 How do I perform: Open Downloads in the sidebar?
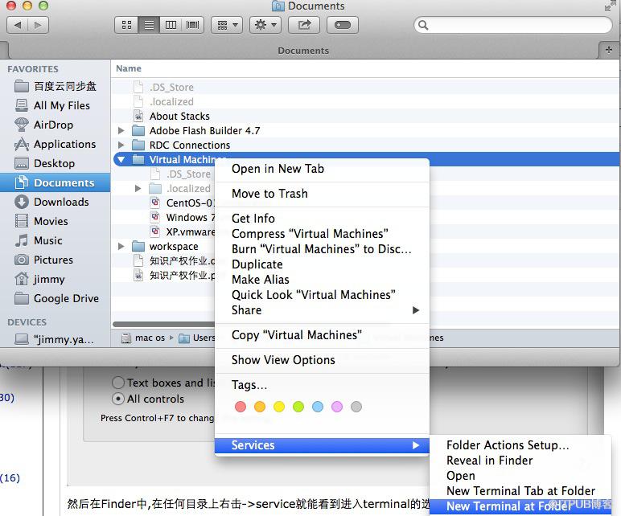61,202
